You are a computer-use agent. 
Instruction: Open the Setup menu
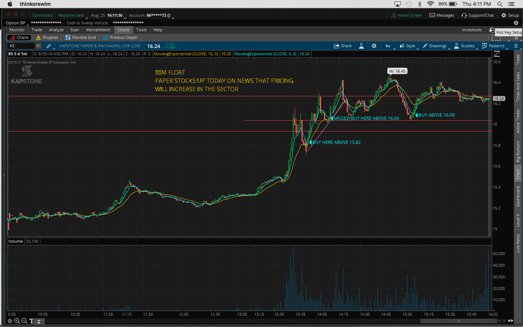510,15
